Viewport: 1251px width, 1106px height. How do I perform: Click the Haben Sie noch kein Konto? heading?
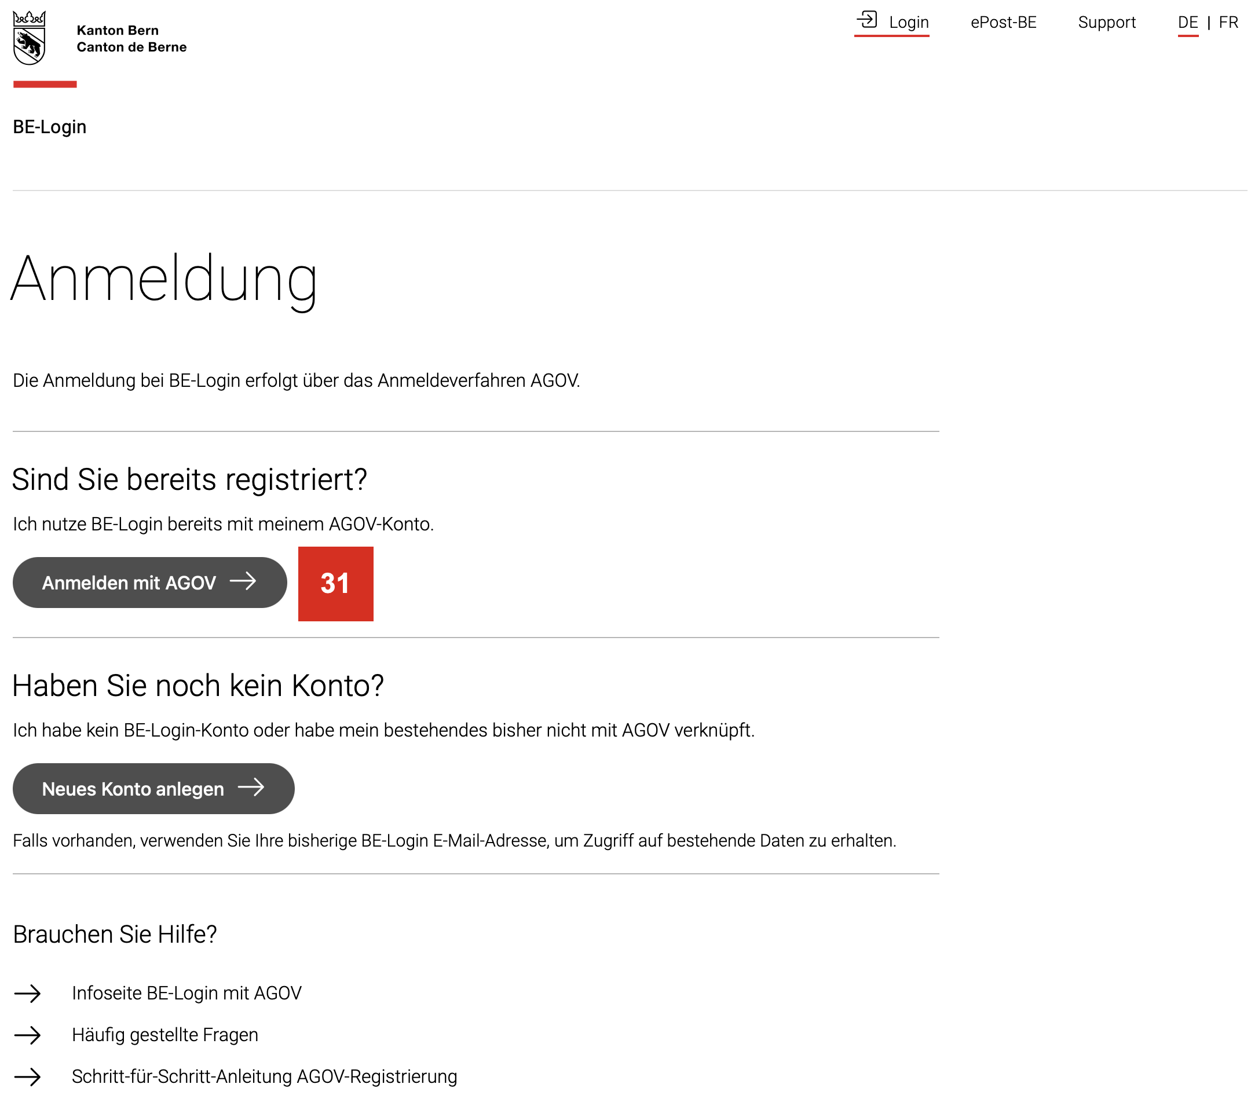click(198, 686)
